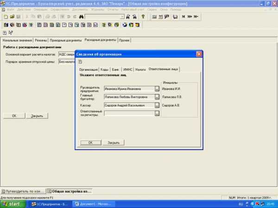Switch to the Прочие tab

(x=124, y=40)
